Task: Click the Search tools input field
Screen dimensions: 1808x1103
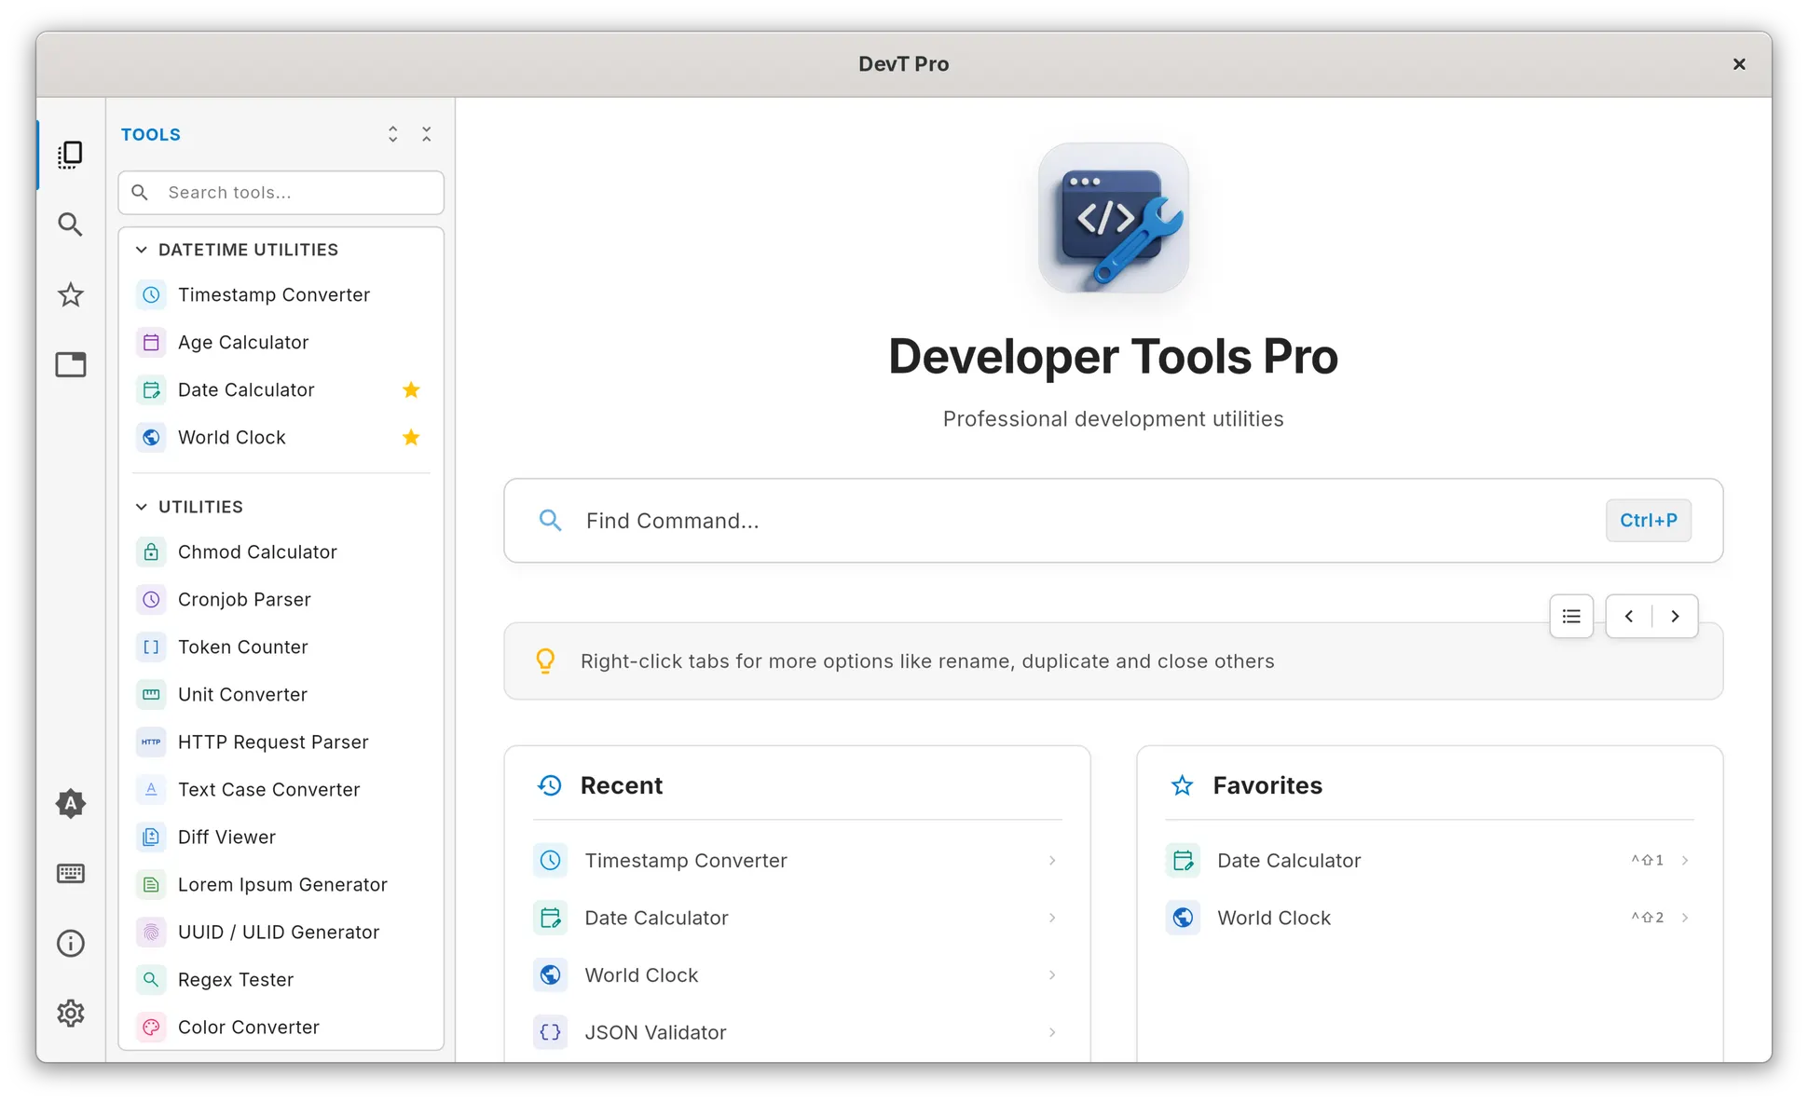Action: coord(281,192)
